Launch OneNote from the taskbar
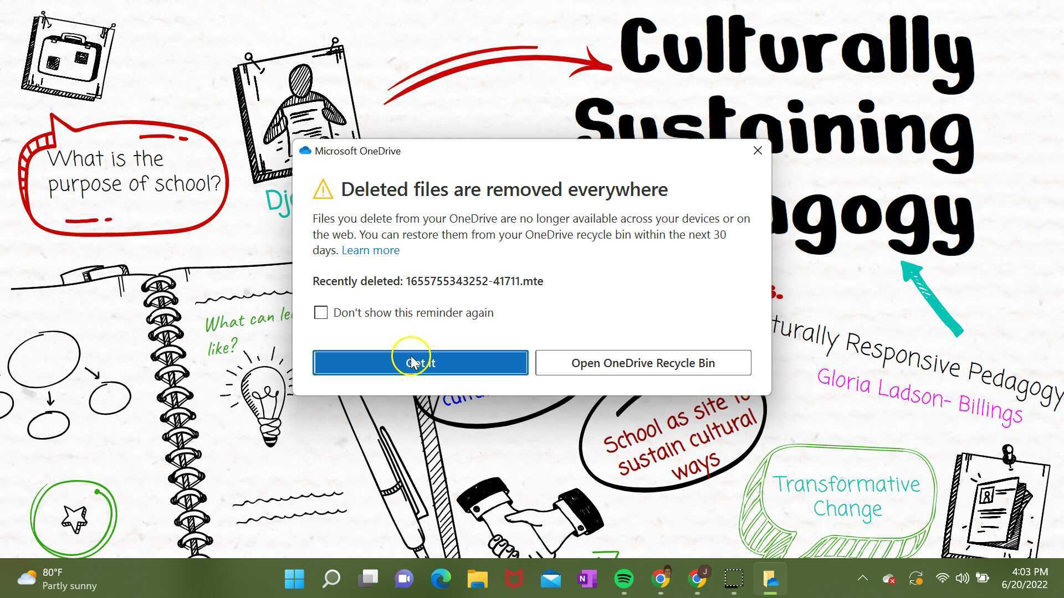The width and height of the screenshot is (1064, 598). pyautogui.click(x=587, y=579)
